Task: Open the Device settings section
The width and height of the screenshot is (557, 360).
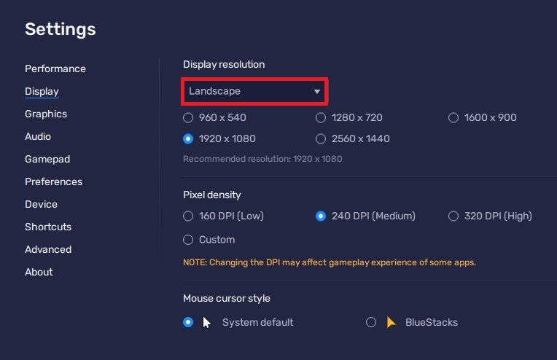Action: 41,204
